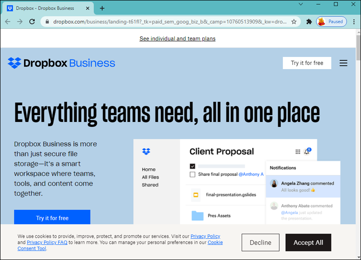Decline cookies
361x260 pixels.
click(260, 242)
